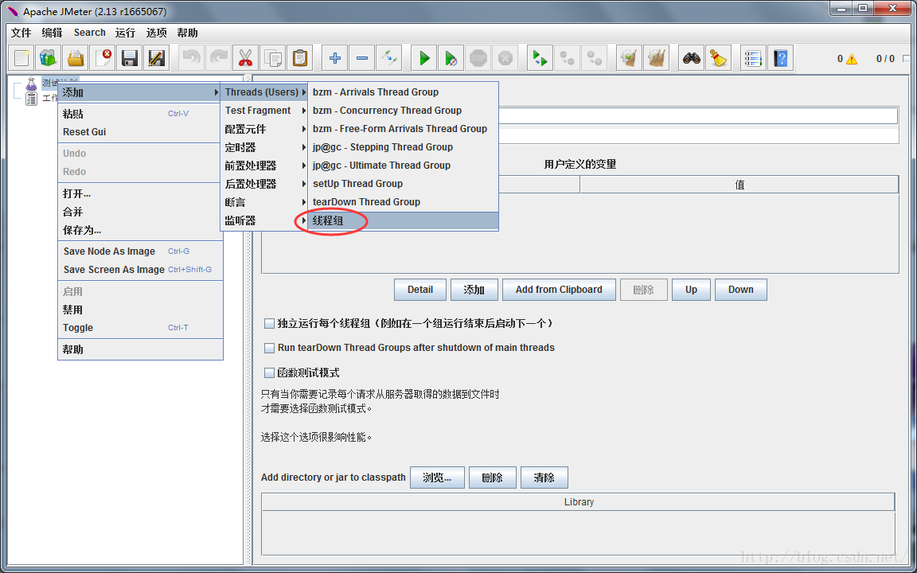Choose Save Node As Image
Viewport: 917px width, 573px height.
click(140, 251)
